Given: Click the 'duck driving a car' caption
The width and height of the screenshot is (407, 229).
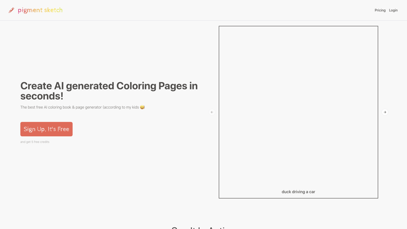Looking at the screenshot, I should coord(298,192).
